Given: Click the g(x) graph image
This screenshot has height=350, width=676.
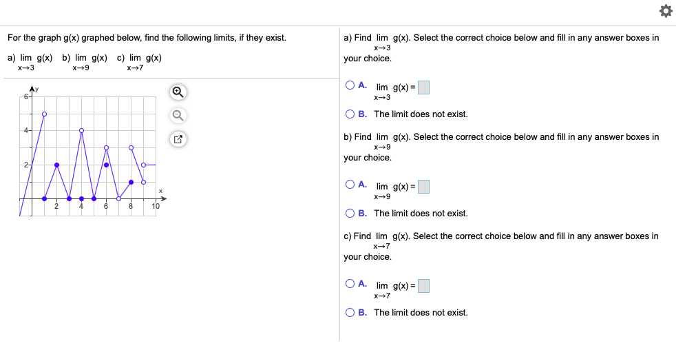Looking at the screenshot, I should (x=89, y=152).
